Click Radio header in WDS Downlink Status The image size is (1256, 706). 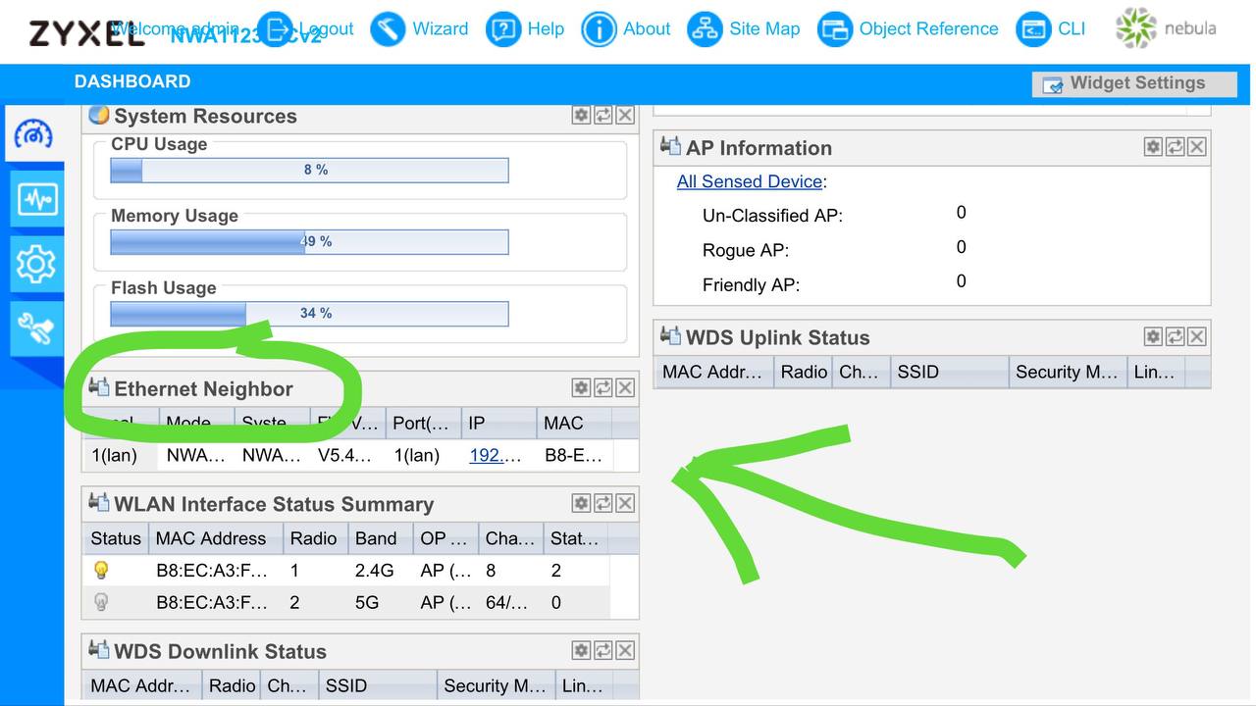(x=232, y=685)
